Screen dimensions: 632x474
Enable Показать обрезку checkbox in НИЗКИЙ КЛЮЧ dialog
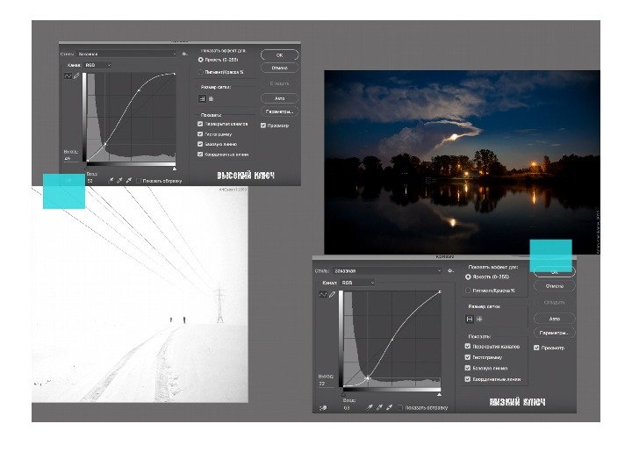point(400,408)
